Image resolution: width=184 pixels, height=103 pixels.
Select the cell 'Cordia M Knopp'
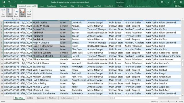[46, 26]
